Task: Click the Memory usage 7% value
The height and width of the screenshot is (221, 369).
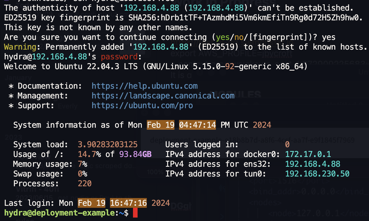Action: coord(82,164)
